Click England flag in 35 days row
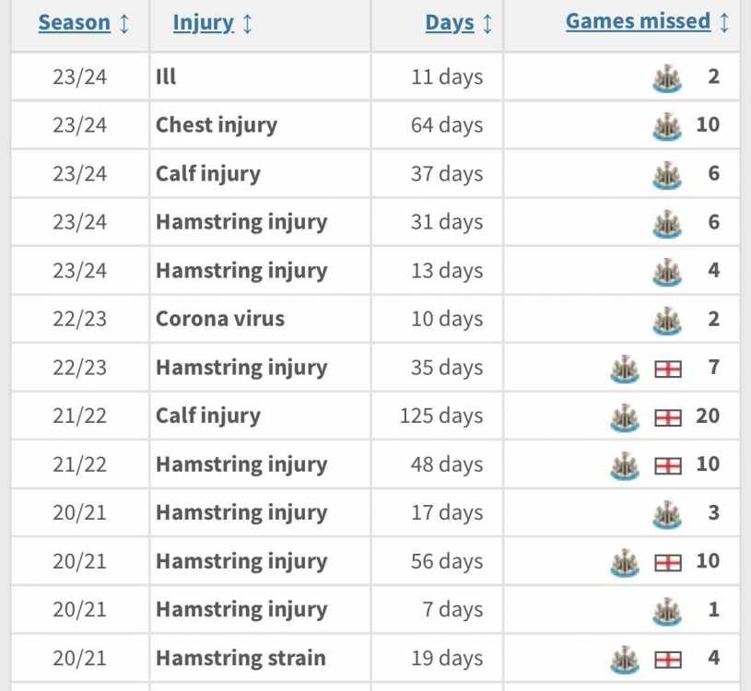Screen dimensions: 751x691 (x=668, y=369)
